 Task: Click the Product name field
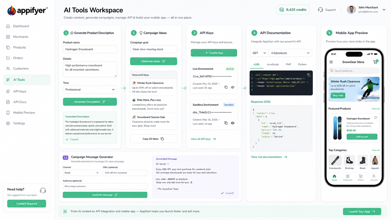click(90, 49)
